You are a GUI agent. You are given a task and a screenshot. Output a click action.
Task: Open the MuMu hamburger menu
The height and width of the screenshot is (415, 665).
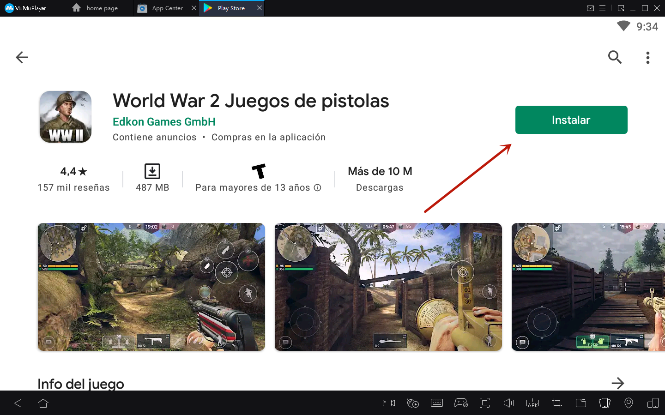tap(602, 8)
